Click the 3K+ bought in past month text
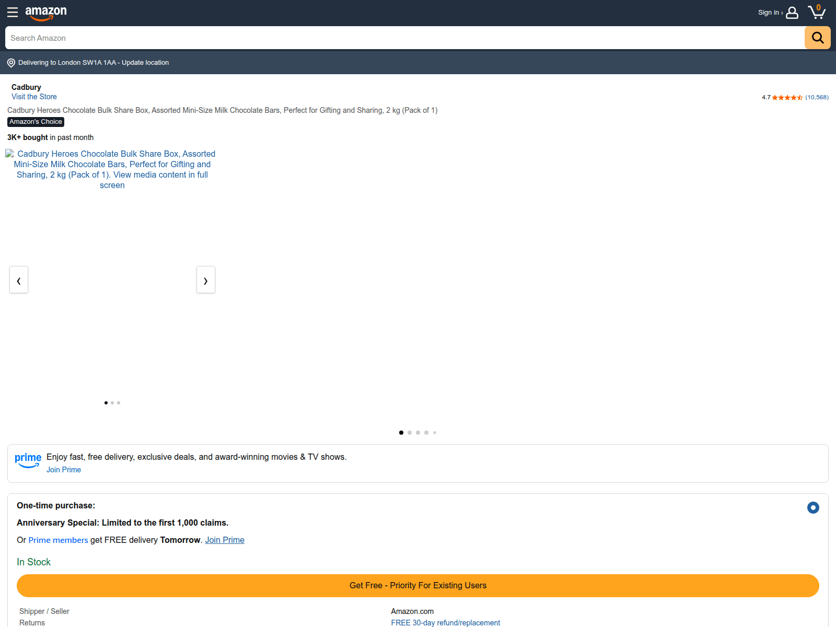The image size is (836, 627). [51, 137]
